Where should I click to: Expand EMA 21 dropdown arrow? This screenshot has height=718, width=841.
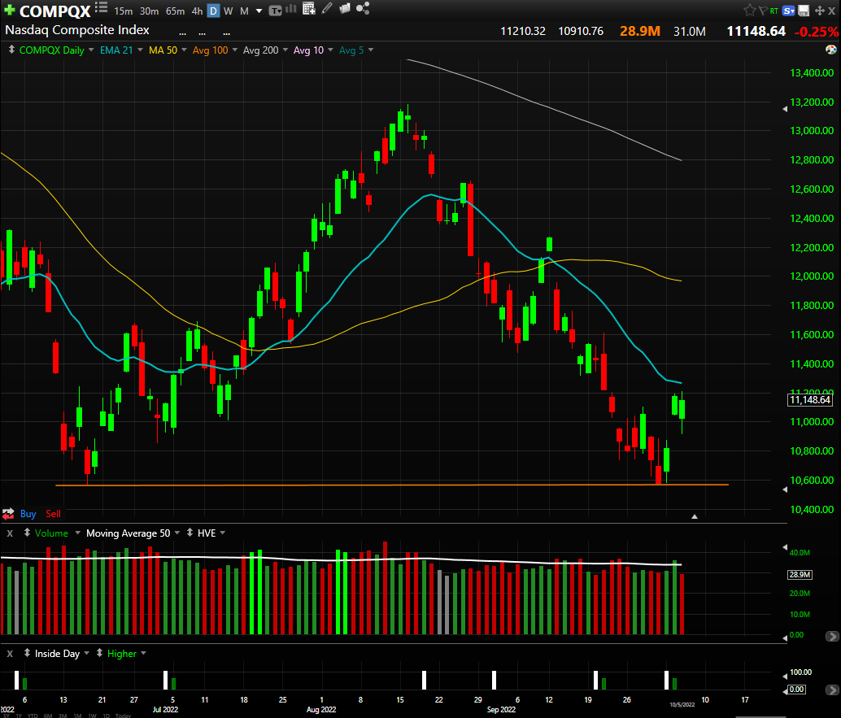pos(140,50)
